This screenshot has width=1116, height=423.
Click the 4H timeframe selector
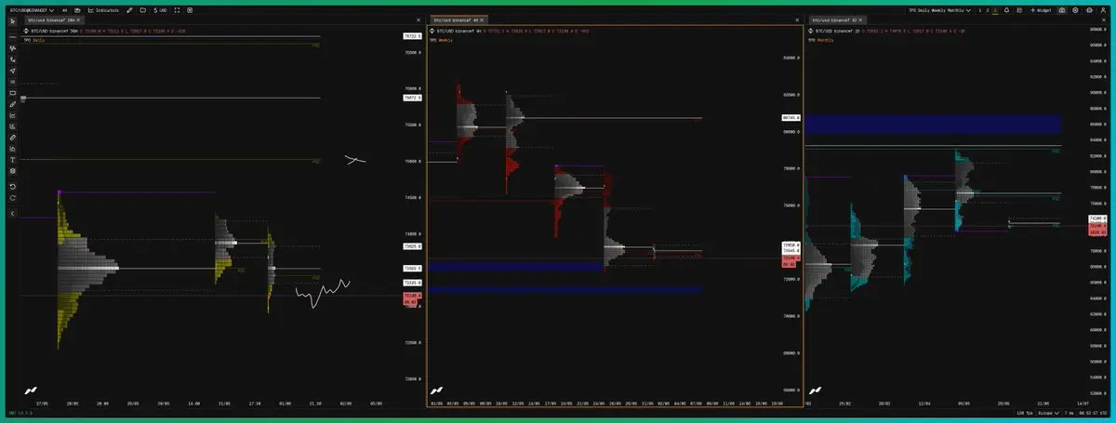64,10
